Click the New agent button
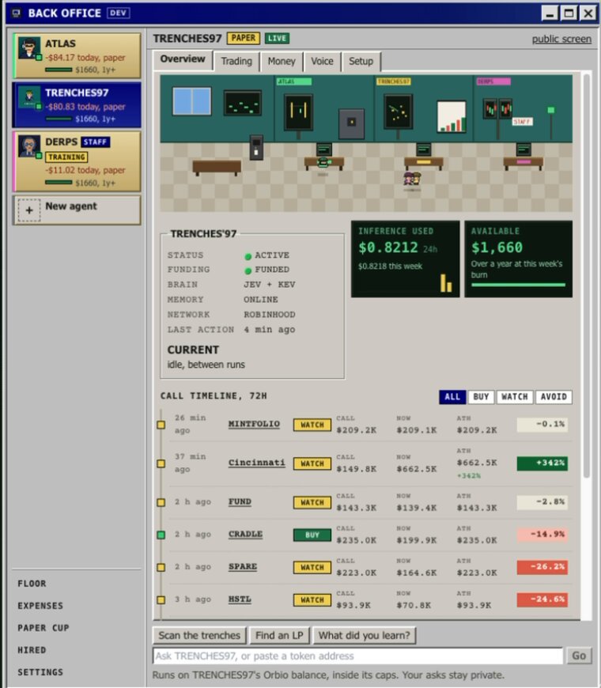Image resolution: width=601 pixels, height=688 pixels. coord(77,210)
